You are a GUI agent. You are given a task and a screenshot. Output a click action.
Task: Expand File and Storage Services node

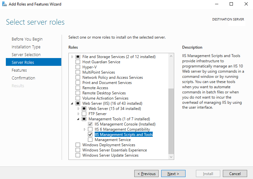[x=72, y=57]
